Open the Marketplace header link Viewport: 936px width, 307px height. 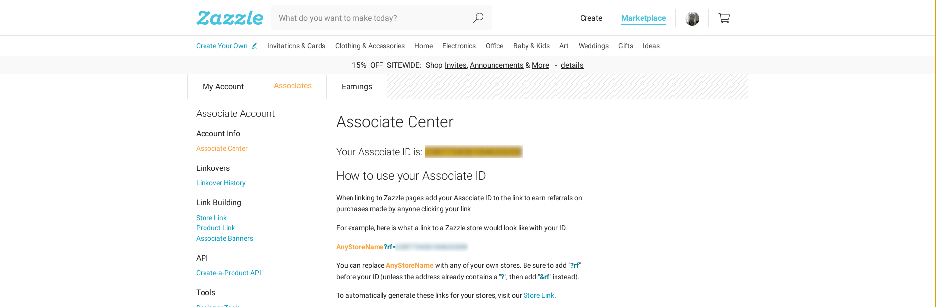(643, 18)
